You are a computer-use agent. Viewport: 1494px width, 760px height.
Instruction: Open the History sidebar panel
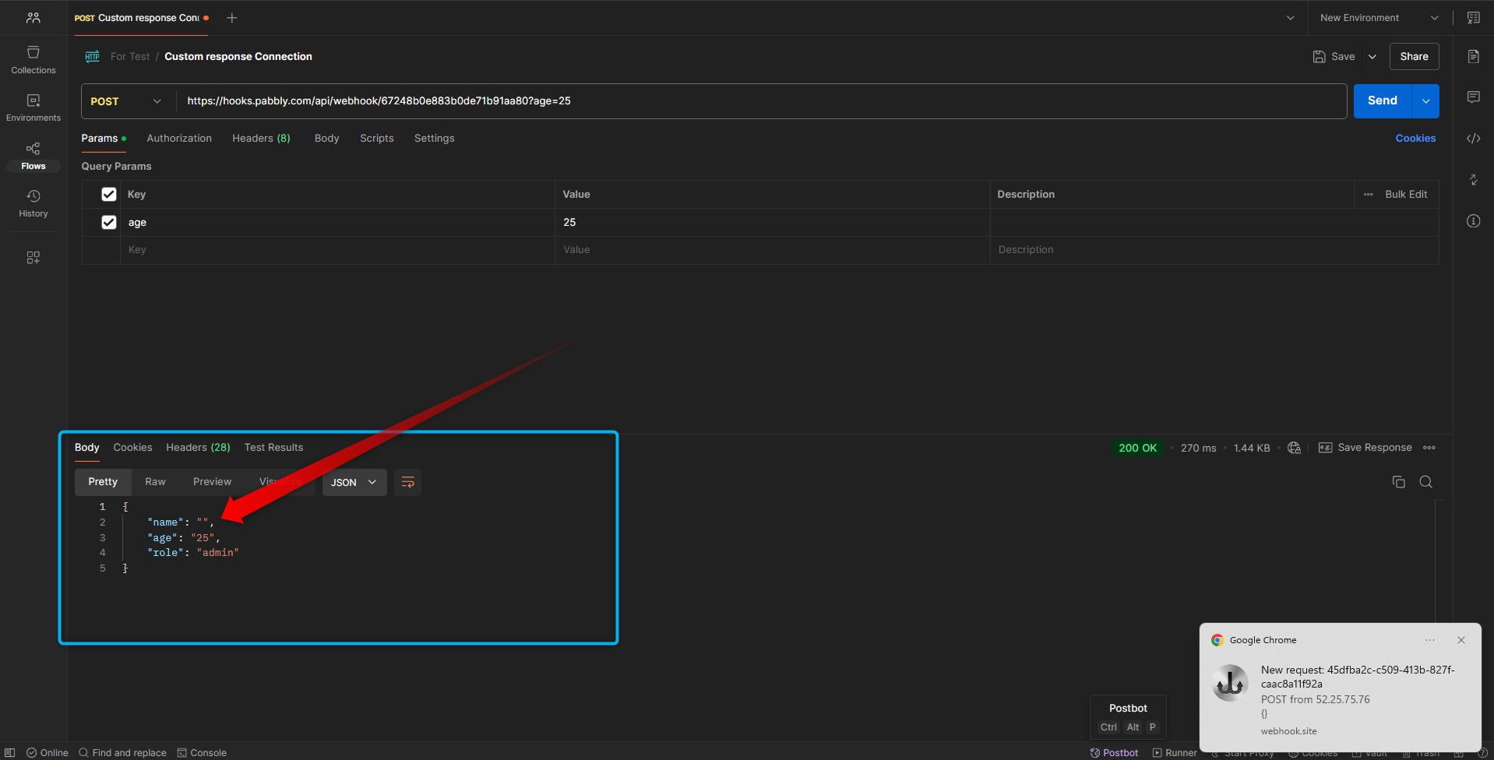[x=33, y=203]
